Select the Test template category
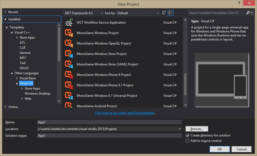Image resolution: width=257 pixels, height=156 pixels. [x=23, y=63]
